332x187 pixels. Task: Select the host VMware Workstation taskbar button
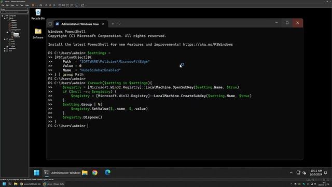pyautogui.click(x=53, y=184)
